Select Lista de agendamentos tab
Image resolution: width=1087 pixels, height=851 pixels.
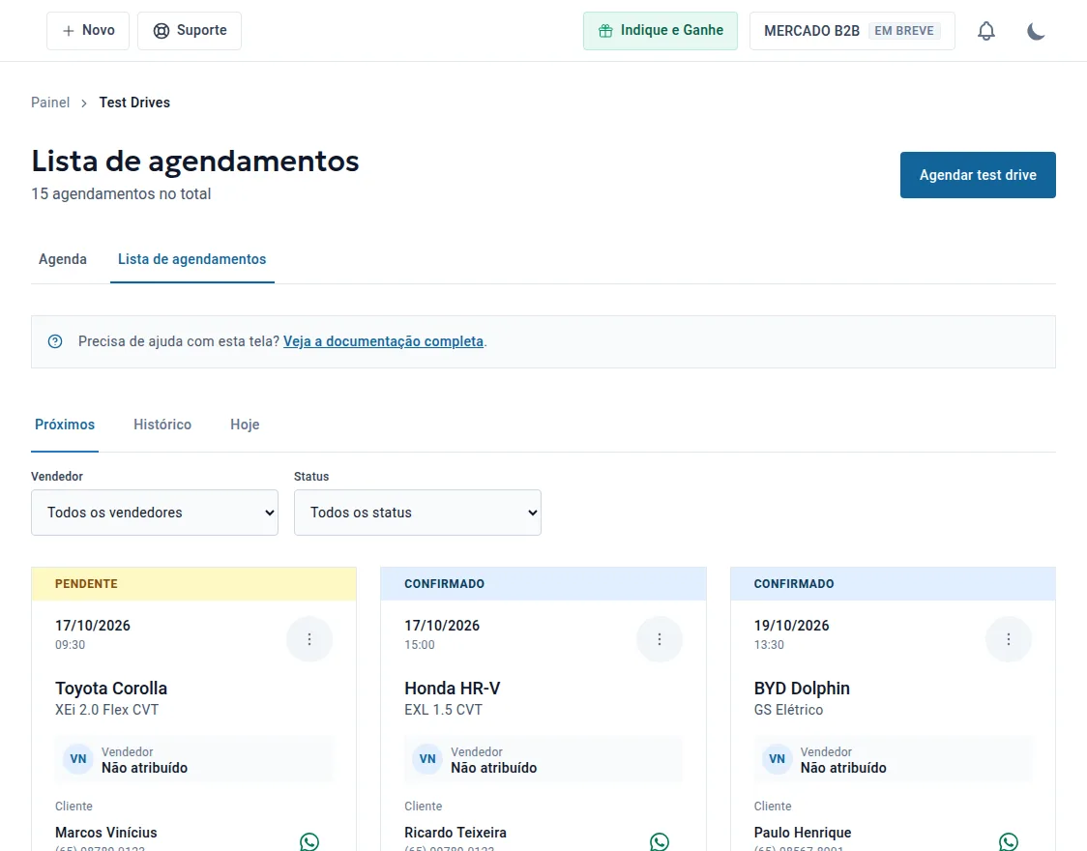pos(192,259)
